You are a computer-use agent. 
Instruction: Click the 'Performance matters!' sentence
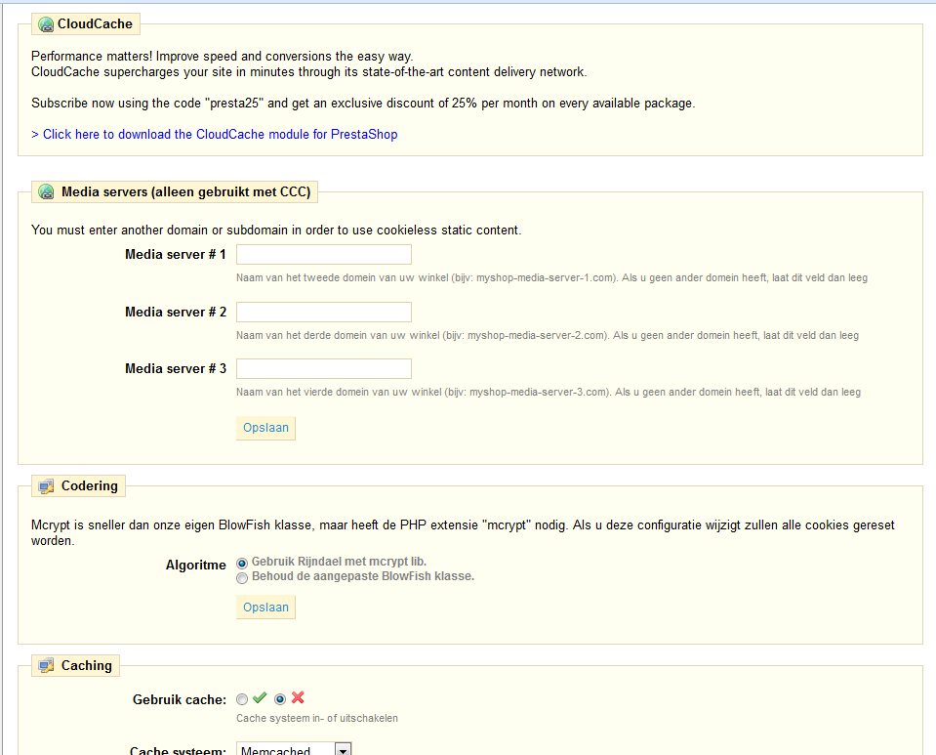tap(223, 56)
